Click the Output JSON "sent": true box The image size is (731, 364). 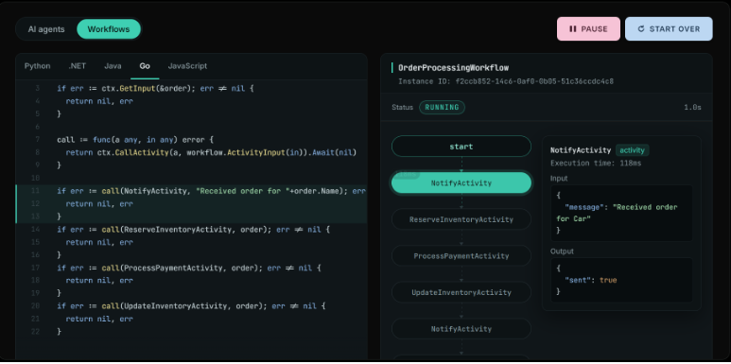click(621, 280)
